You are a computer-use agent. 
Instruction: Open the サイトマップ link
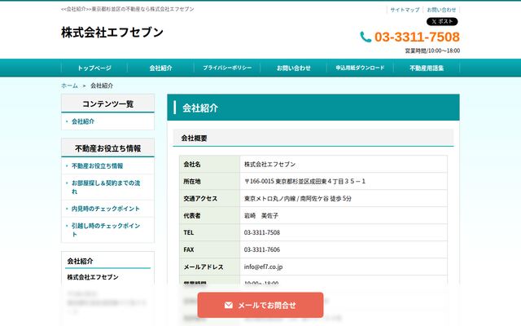[405, 10]
